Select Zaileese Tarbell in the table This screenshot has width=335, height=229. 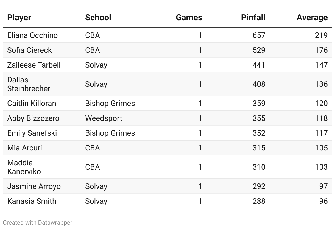click(34, 65)
